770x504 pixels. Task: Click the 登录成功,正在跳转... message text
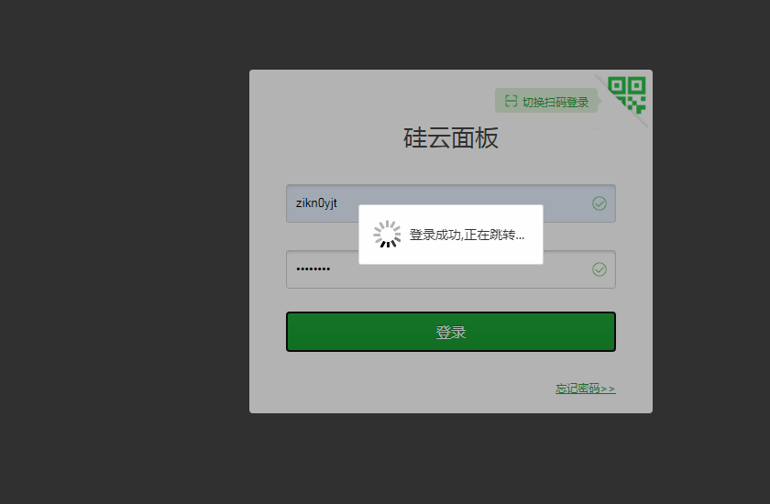[x=467, y=235]
